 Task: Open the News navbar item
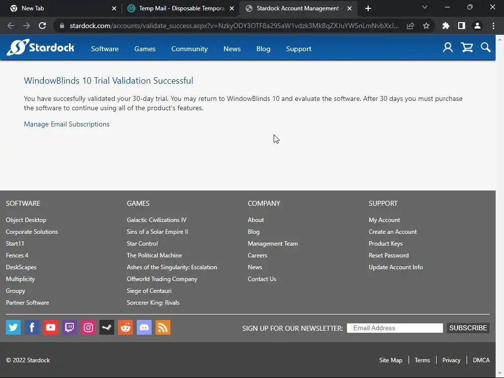[232, 49]
